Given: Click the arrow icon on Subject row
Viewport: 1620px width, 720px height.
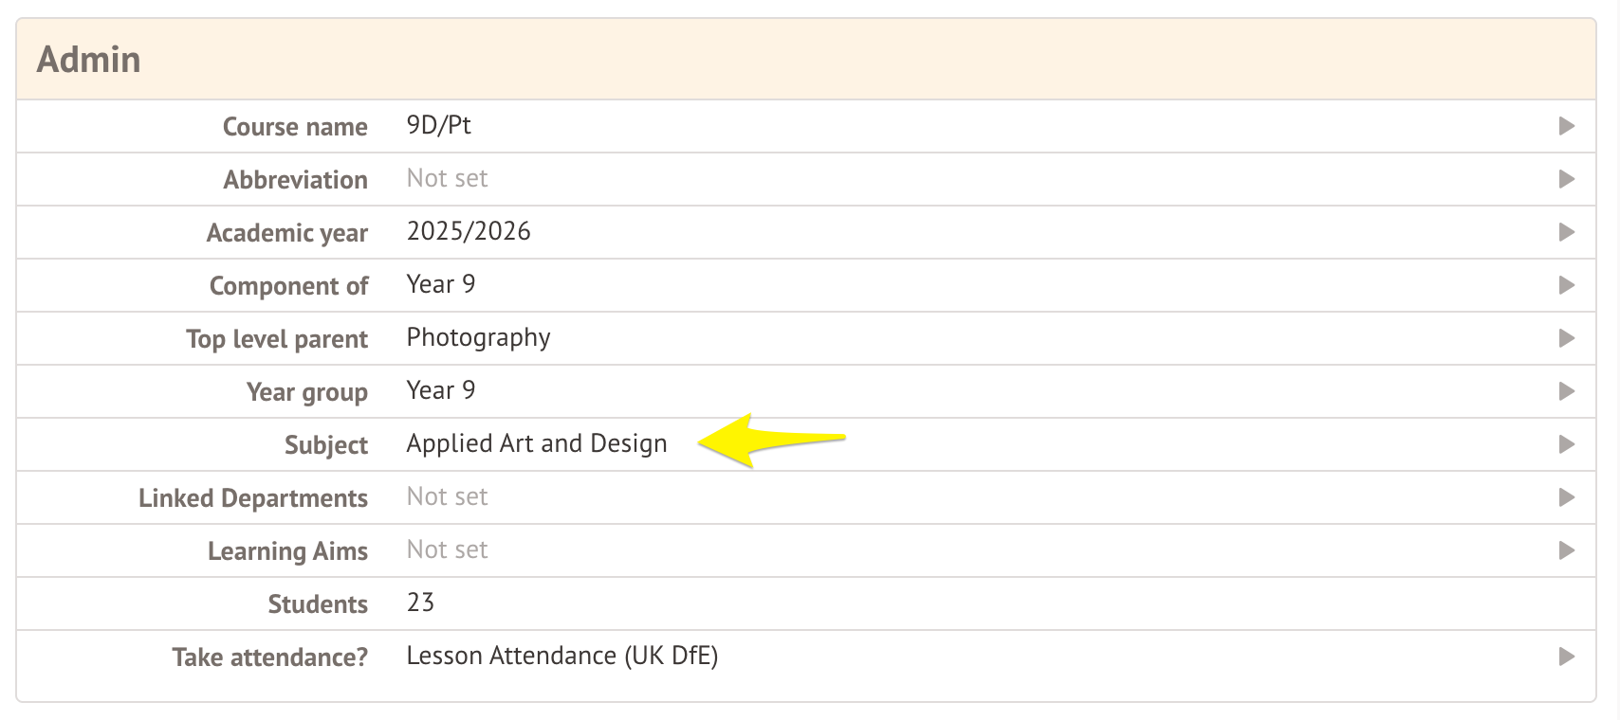Looking at the screenshot, I should [x=1567, y=444].
